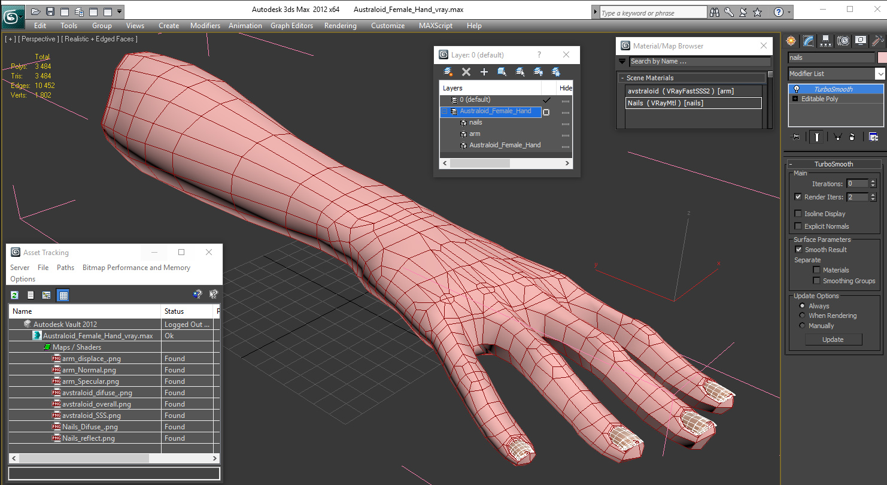Toggle Smooth Result checkbox
The width and height of the screenshot is (887, 485).
(798, 250)
